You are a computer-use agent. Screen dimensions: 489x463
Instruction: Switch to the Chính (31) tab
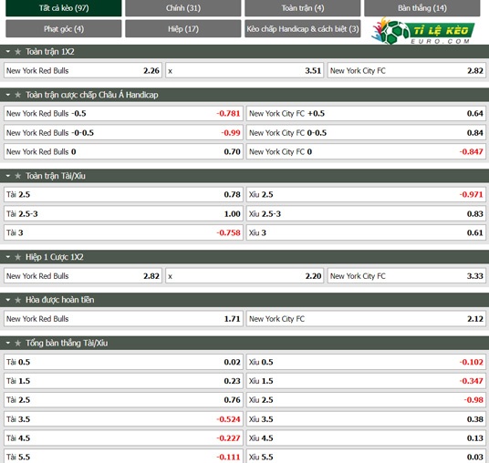(x=183, y=8)
